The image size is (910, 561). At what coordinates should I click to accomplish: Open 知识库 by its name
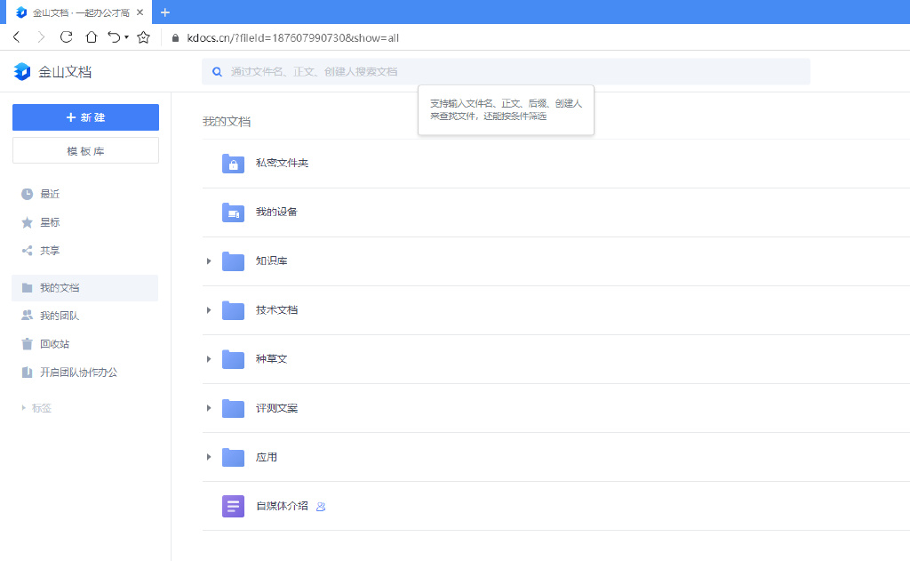pos(272,260)
